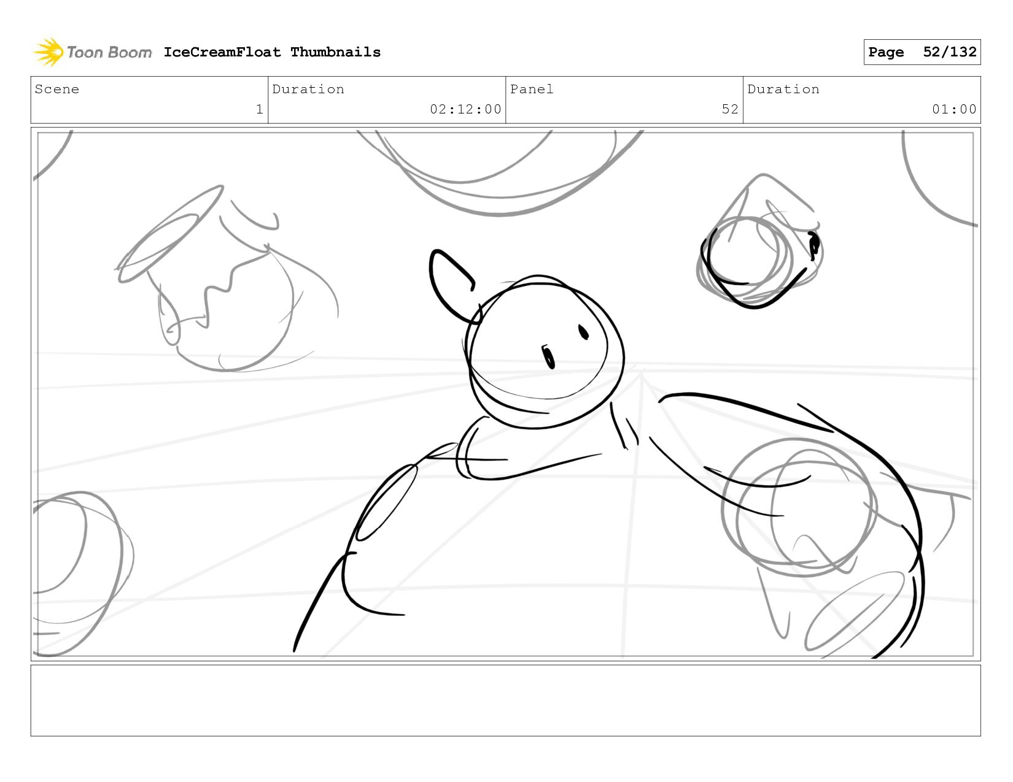
Task: Click the scene duration 02:12:00 value
Action: (465, 109)
